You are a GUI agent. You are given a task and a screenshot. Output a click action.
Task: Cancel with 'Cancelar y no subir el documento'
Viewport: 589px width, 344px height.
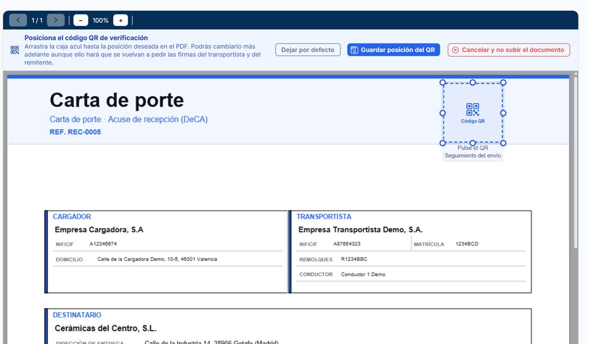pyautogui.click(x=509, y=50)
